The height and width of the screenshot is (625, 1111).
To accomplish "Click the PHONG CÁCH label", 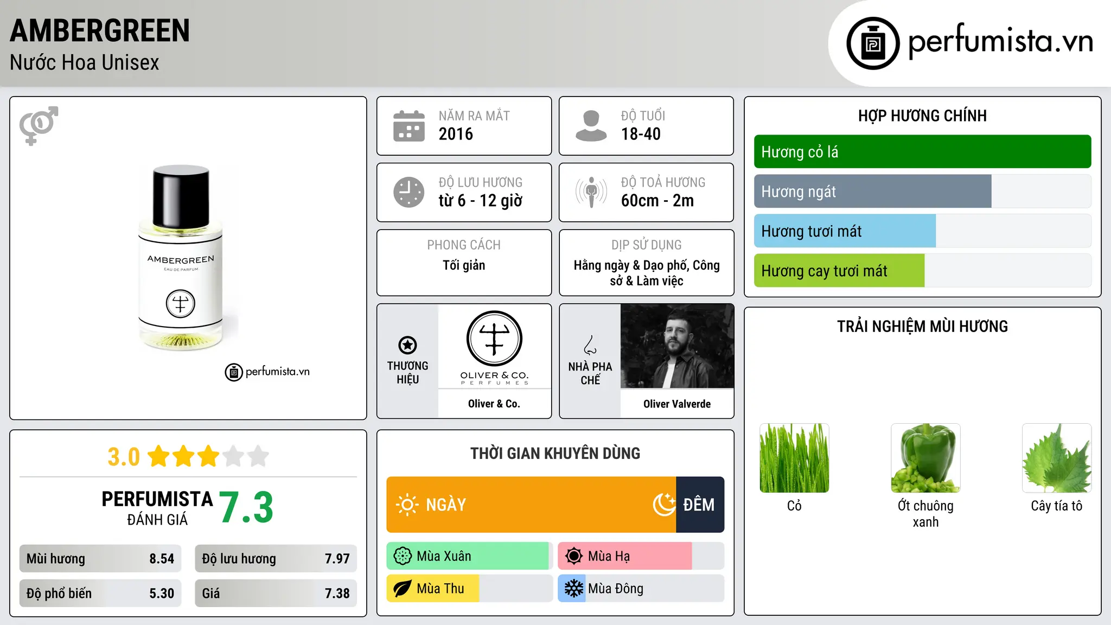I will pyautogui.click(x=464, y=245).
